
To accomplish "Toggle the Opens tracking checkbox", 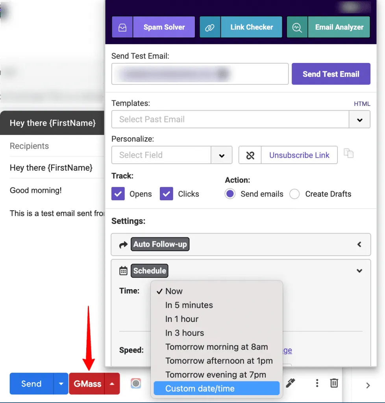I will pyautogui.click(x=118, y=194).
